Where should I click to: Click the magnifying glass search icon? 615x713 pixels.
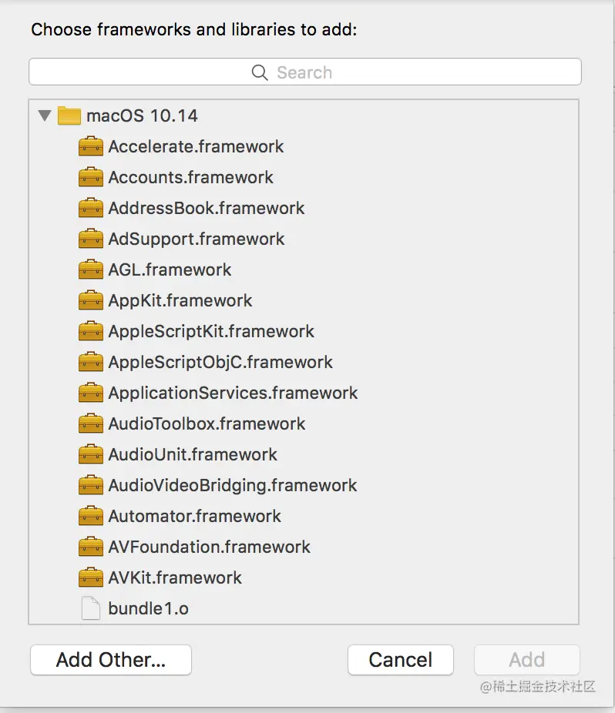tap(260, 72)
